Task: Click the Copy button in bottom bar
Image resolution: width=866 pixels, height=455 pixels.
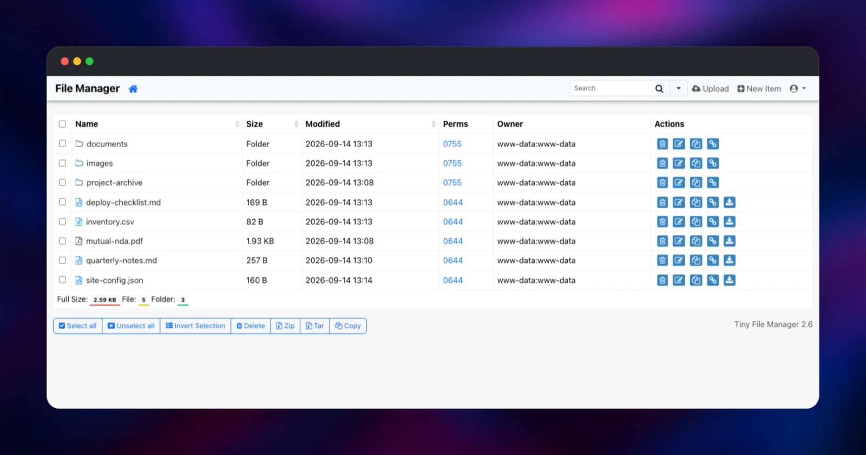Action: coord(348,326)
